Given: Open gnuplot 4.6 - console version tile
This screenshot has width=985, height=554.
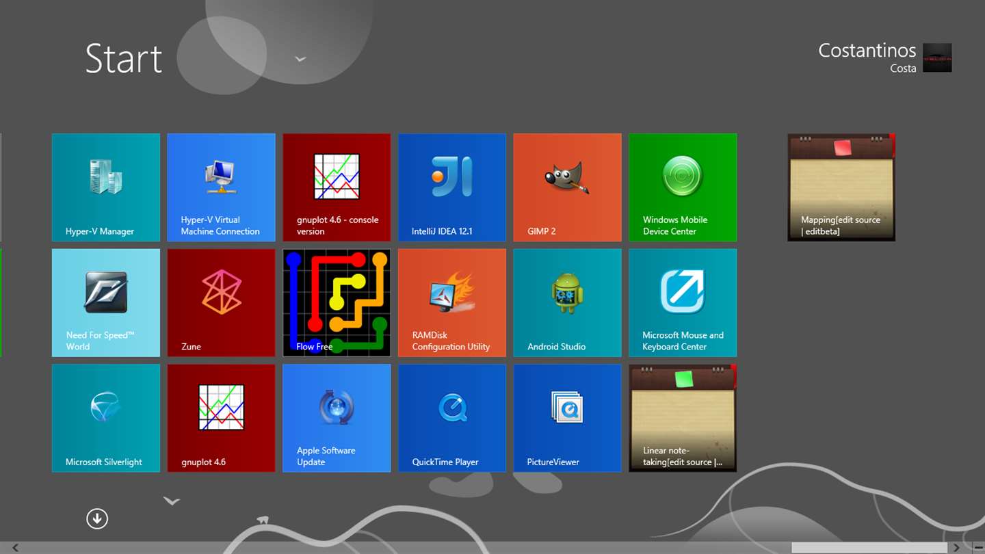Looking at the screenshot, I should [x=337, y=187].
